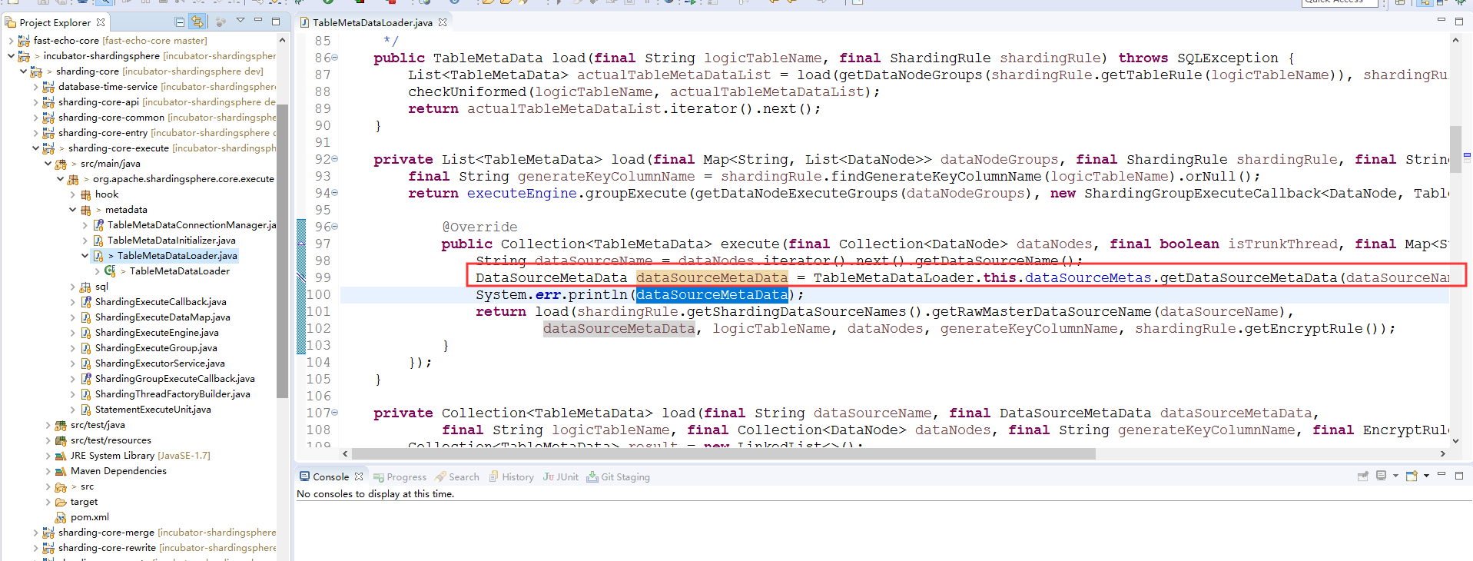Screen dimensions: 1473x561
Task: Switch to the Progress tab
Action: point(400,476)
